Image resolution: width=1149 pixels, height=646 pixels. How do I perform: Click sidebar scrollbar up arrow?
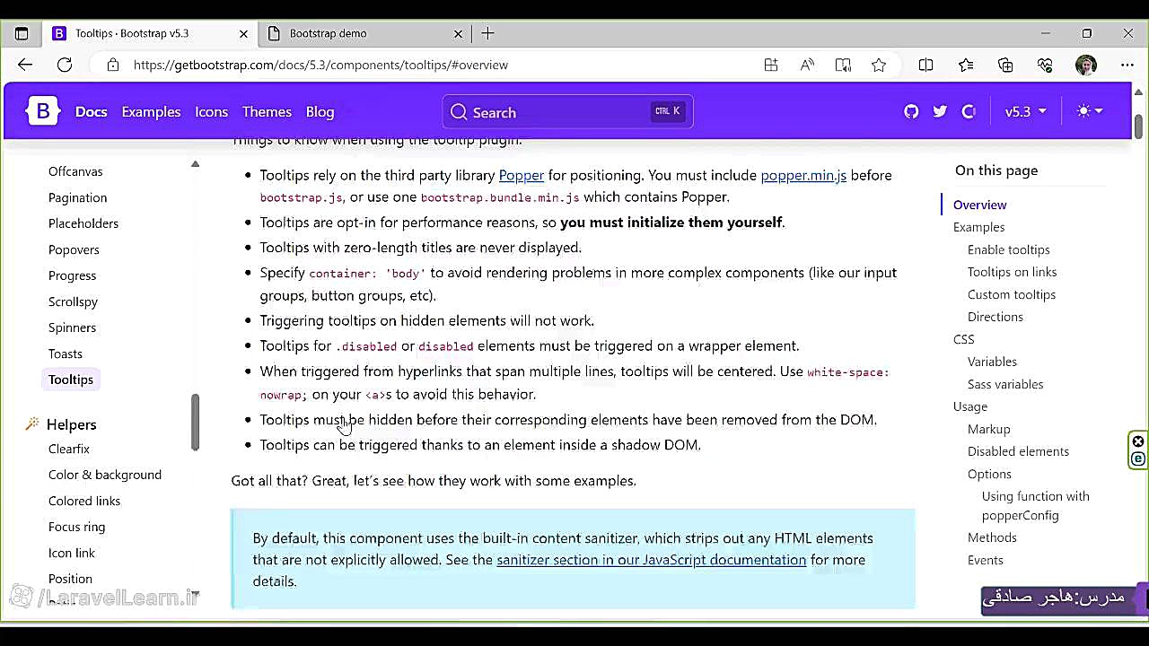(x=195, y=164)
